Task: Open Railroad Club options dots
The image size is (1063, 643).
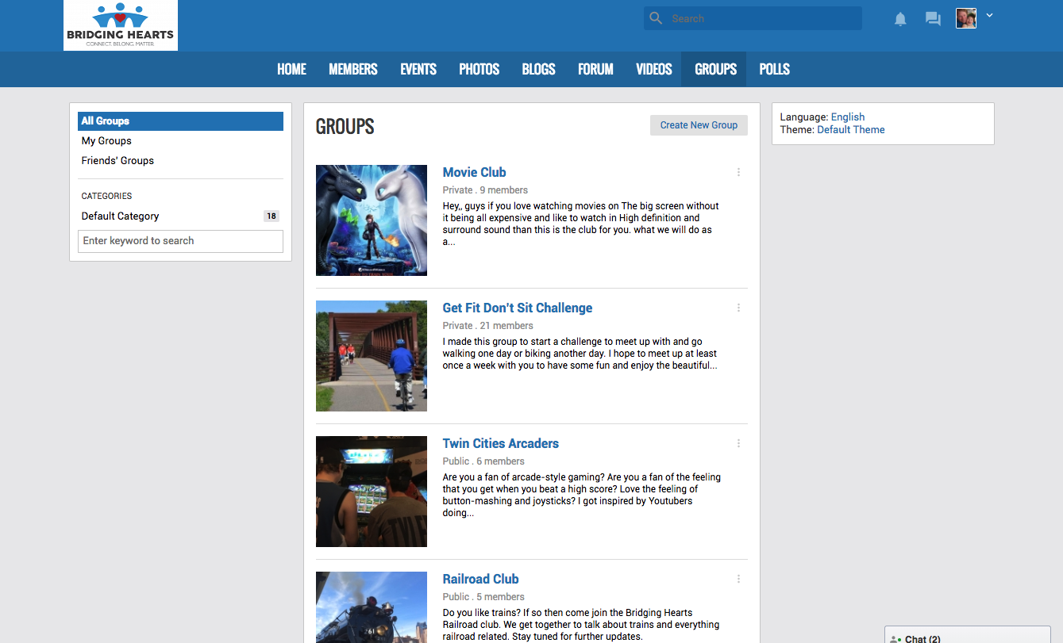Action: pyautogui.click(x=738, y=579)
